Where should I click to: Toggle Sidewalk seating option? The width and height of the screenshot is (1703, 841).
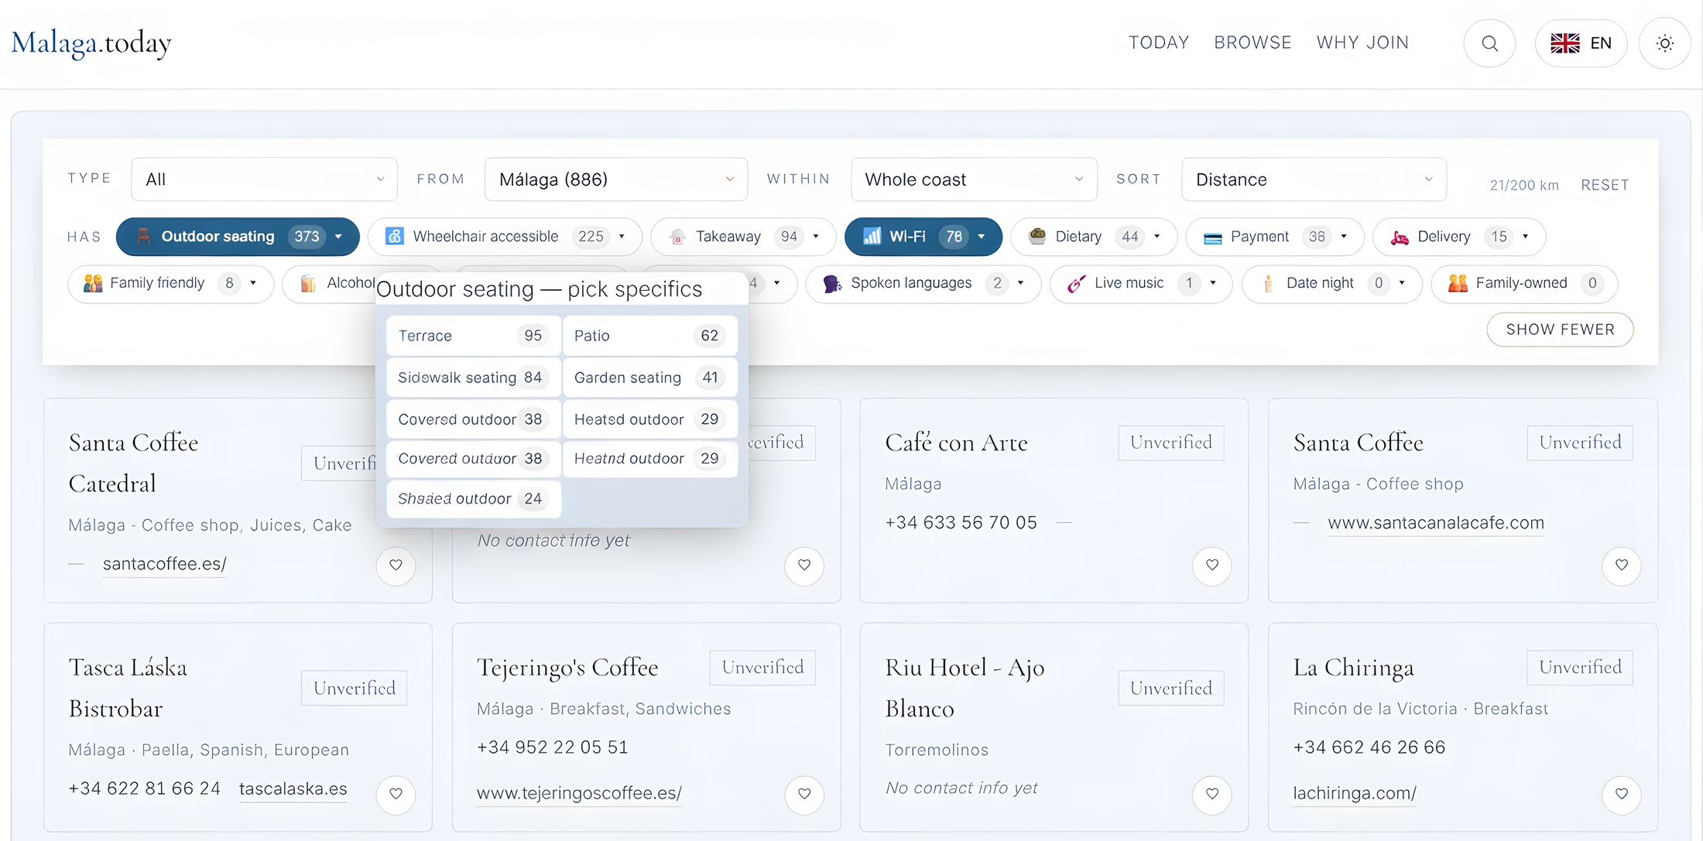point(473,378)
